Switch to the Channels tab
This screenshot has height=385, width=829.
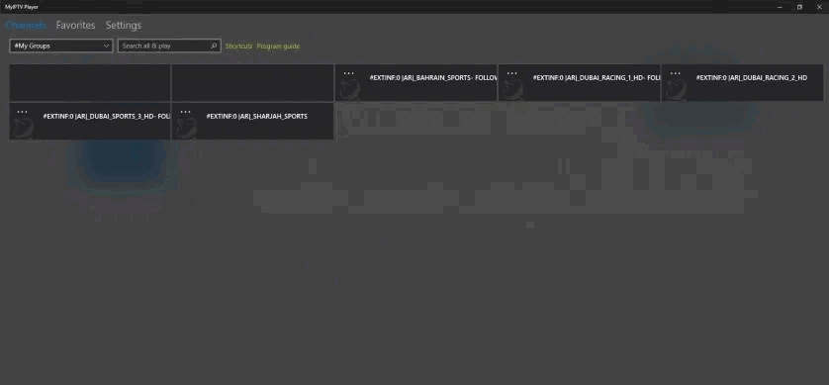(26, 26)
